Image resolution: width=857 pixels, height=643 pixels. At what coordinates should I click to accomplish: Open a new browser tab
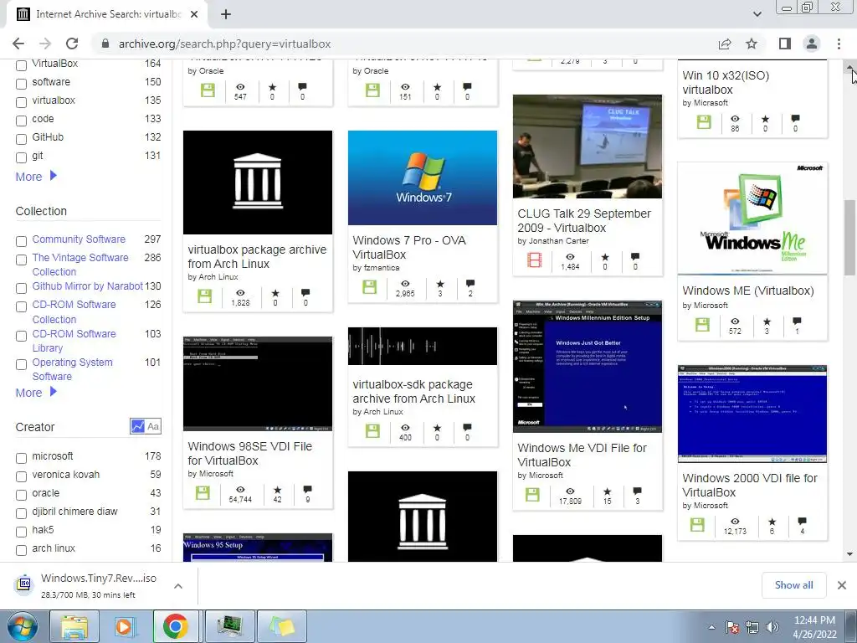226,14
